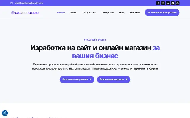Open the YouTube social icon

(x=172, y=3)
